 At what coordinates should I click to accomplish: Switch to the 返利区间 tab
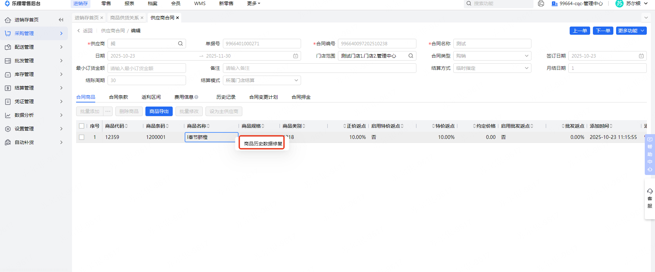(x=151, y=97)
